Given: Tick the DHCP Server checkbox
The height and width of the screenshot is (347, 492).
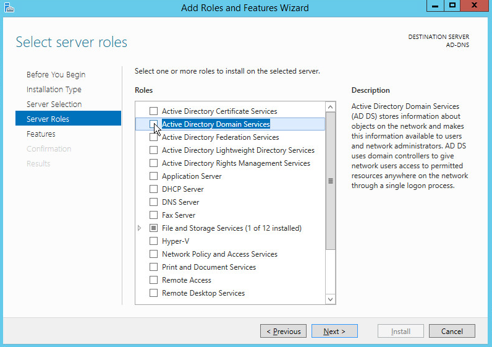Looking at the screenshot, I should click(154, 189).
